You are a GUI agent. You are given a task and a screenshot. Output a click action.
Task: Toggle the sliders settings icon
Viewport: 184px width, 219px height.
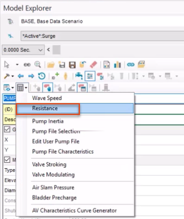point(90,76)
